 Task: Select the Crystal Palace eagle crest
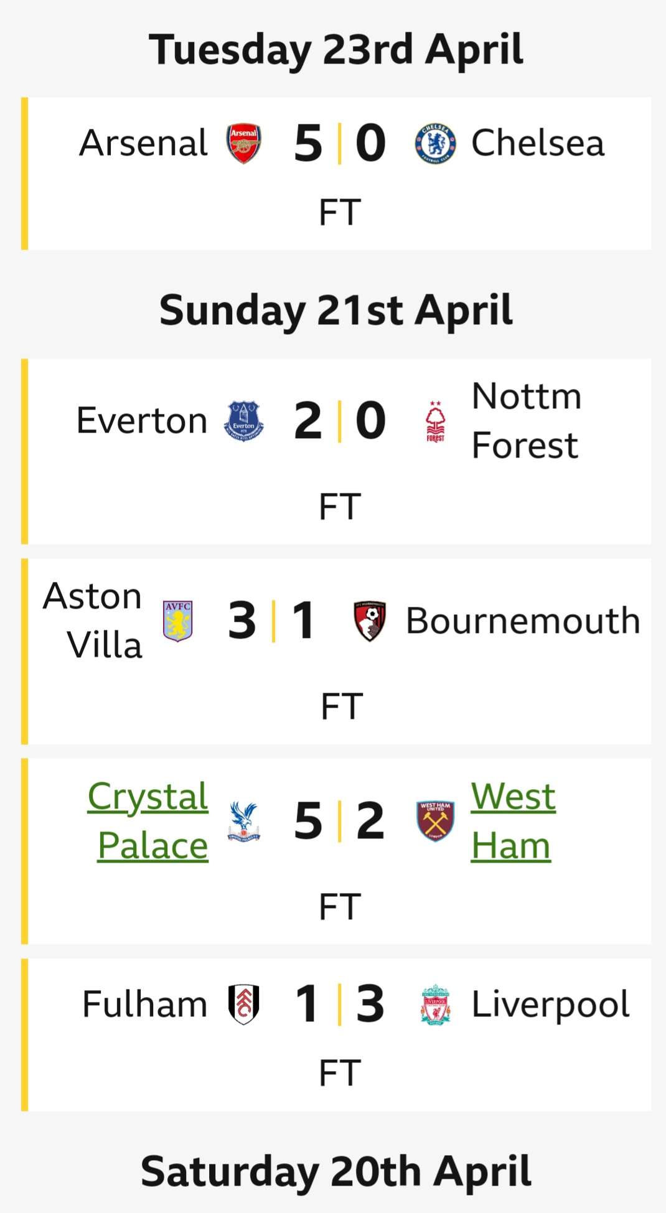(243, 821)
